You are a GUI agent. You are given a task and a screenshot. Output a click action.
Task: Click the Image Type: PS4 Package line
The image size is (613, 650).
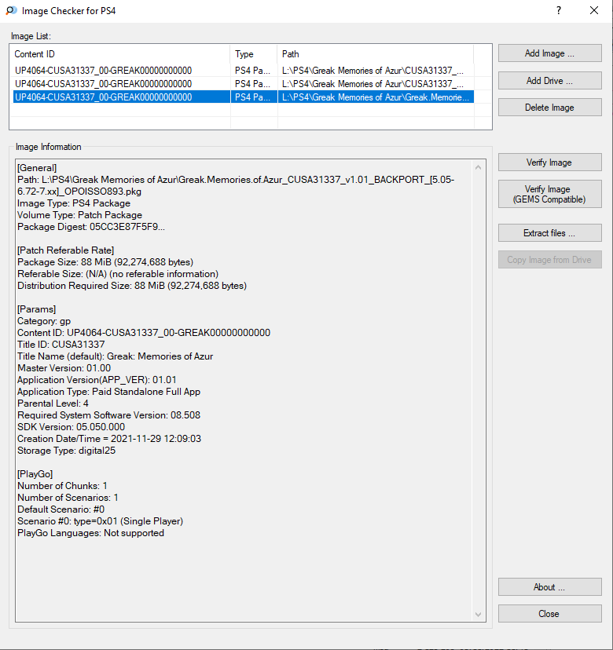tap(74, 203)
